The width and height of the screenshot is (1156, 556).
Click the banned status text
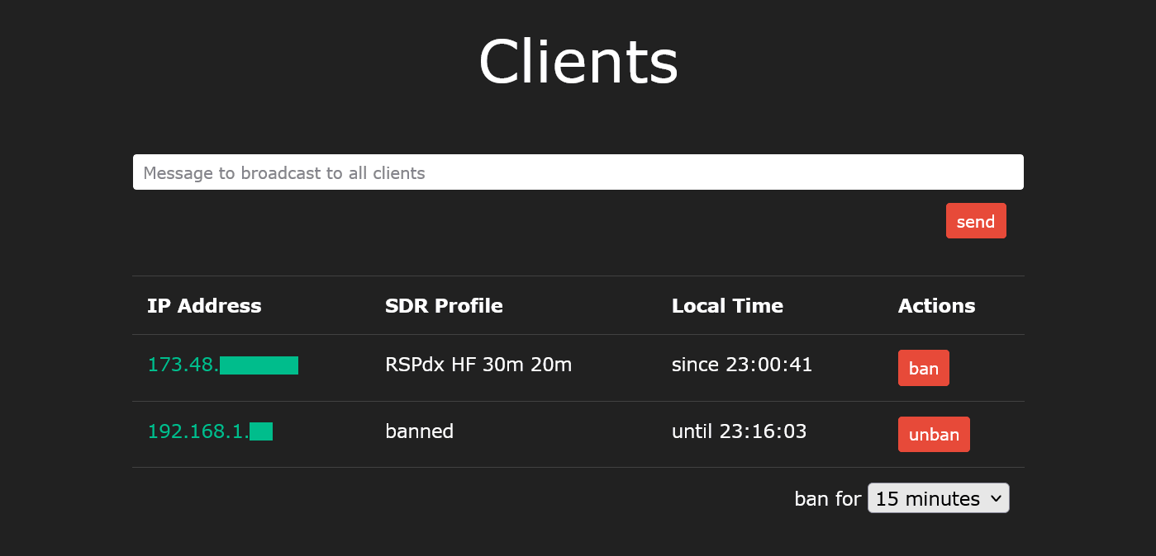(419, 431)
